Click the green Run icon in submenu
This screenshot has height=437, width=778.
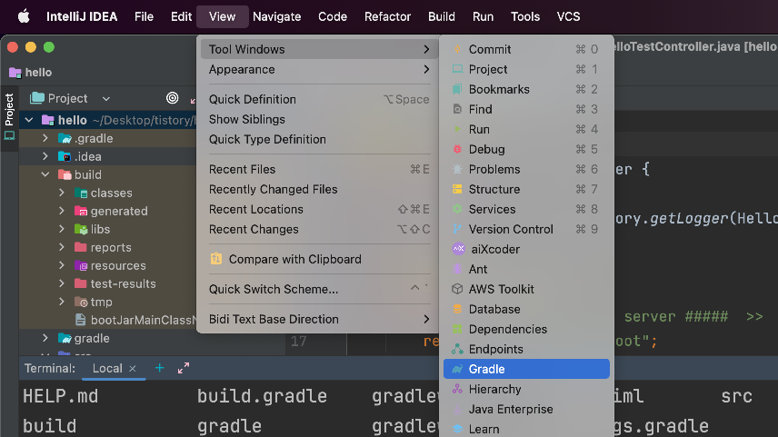457,129
